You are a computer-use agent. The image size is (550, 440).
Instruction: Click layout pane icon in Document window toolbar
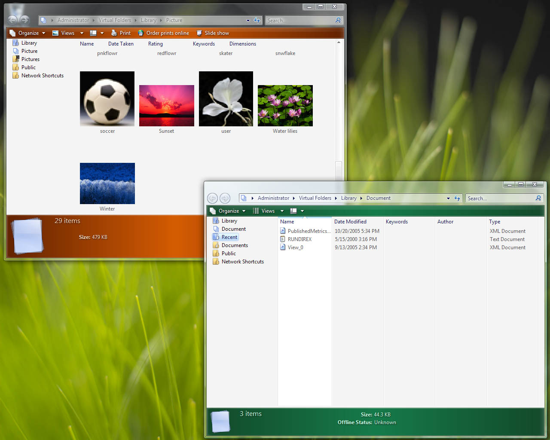click(293, 211)
